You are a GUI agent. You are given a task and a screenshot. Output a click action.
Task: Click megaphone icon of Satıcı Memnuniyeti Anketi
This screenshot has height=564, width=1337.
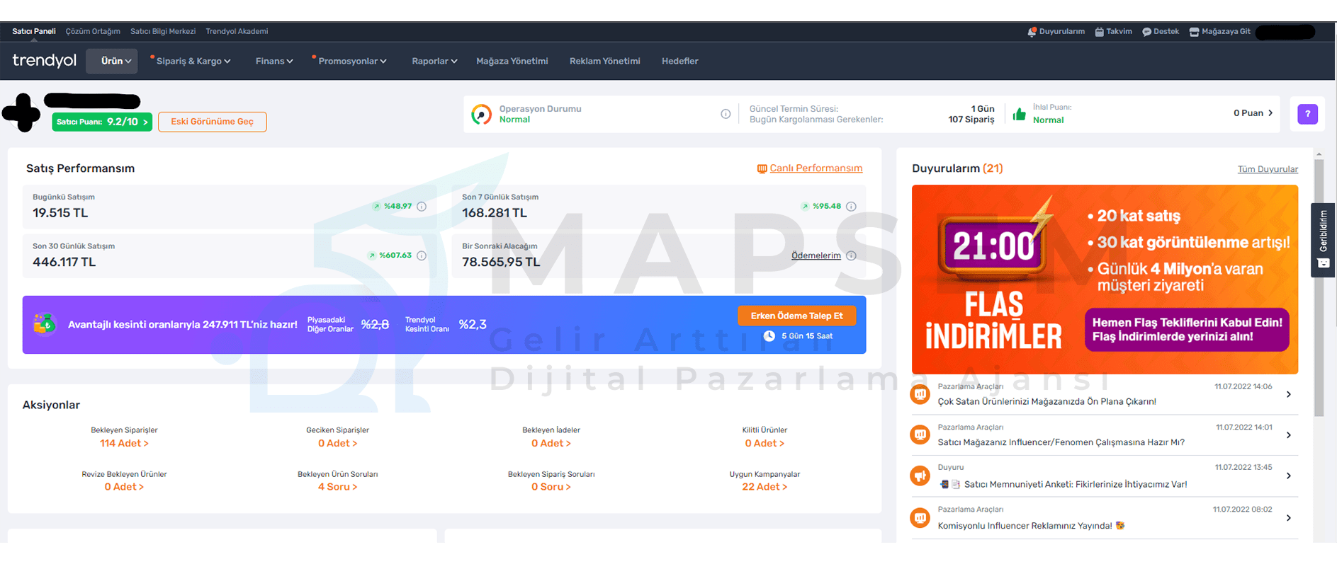pos(920,476)
